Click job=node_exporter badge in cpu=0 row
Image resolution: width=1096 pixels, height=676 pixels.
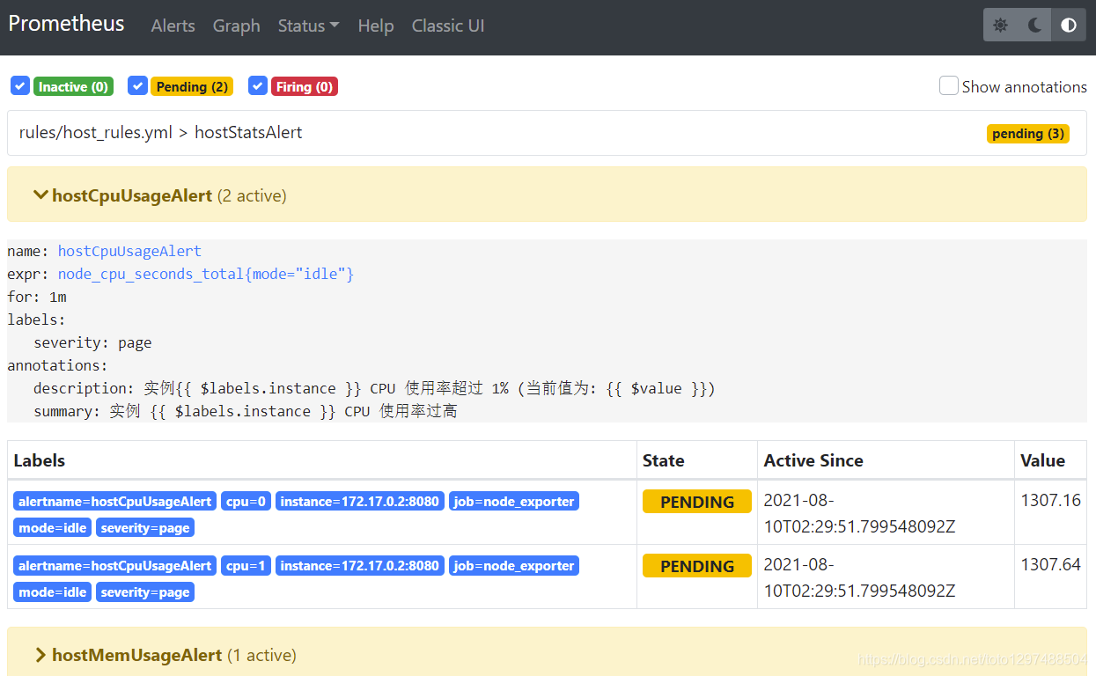pyautogui.click(x=514, y=502)
